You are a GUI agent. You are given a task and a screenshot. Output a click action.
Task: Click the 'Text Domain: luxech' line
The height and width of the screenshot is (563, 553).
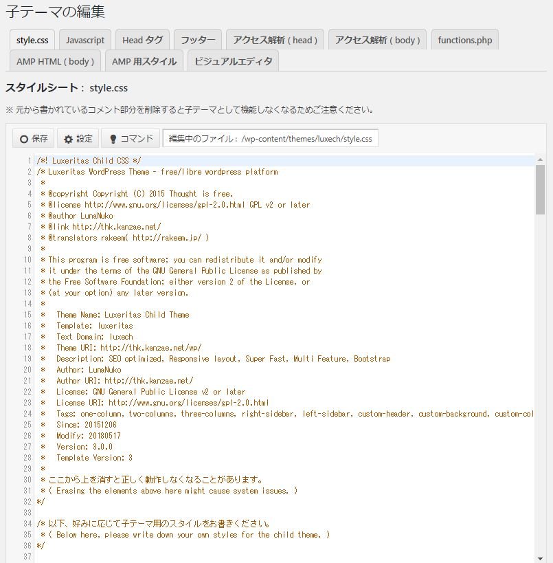(87, 337)
